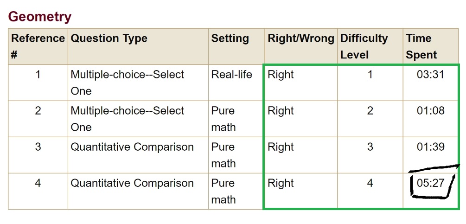Select the Real-life setting cell
The height and width of the screenshot is (224, 466).
232,75
